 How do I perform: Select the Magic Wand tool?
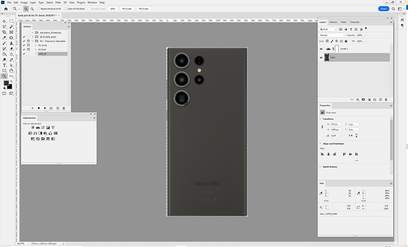(11, 27)
